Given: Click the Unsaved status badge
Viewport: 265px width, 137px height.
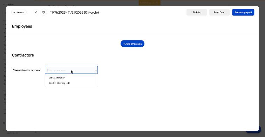Looking at the screenshot, I should [19, 13].
